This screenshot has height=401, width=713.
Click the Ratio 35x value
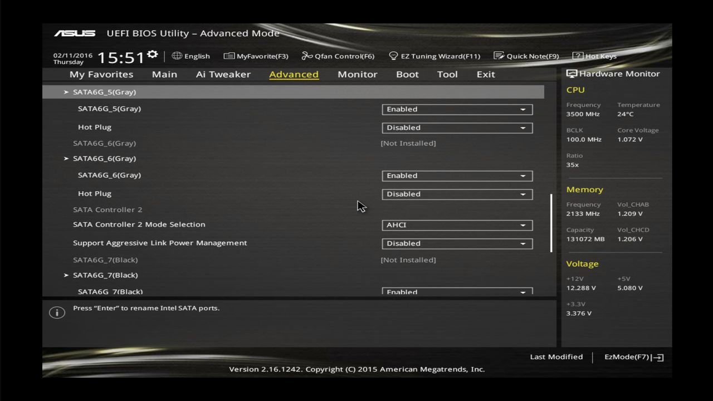[572, 165]
